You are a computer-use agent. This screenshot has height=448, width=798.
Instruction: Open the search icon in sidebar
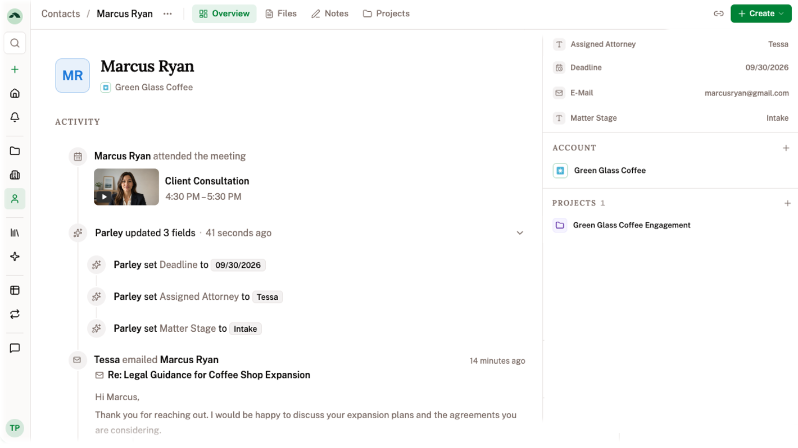pos(15,43)
